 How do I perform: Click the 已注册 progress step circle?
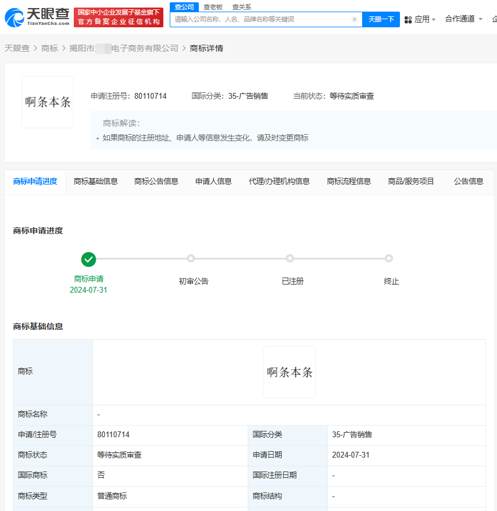290,258
